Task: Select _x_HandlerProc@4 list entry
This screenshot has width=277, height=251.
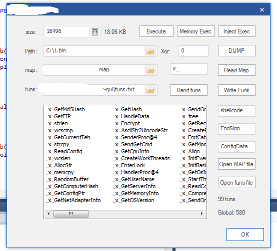Action: (x=135, y=172)
